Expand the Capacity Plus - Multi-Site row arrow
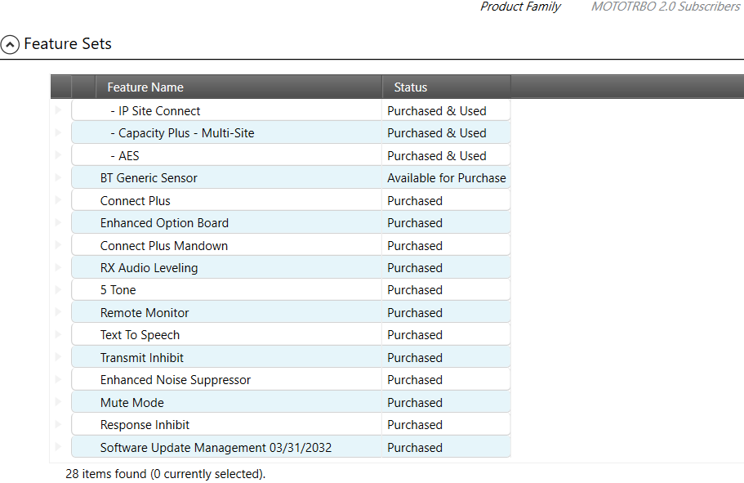This screenshot has height=483, width=744. coord(58,132)
